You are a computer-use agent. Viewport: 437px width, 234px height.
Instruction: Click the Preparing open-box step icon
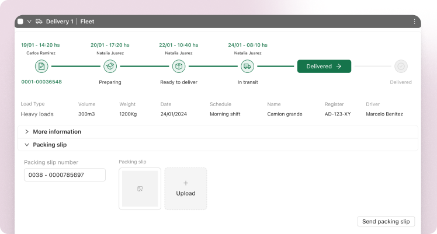[x=110, y=66]
